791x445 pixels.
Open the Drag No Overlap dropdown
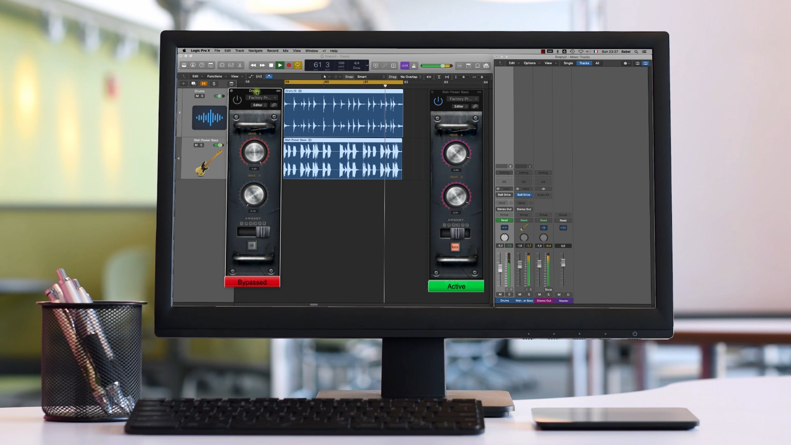(410, 77)
